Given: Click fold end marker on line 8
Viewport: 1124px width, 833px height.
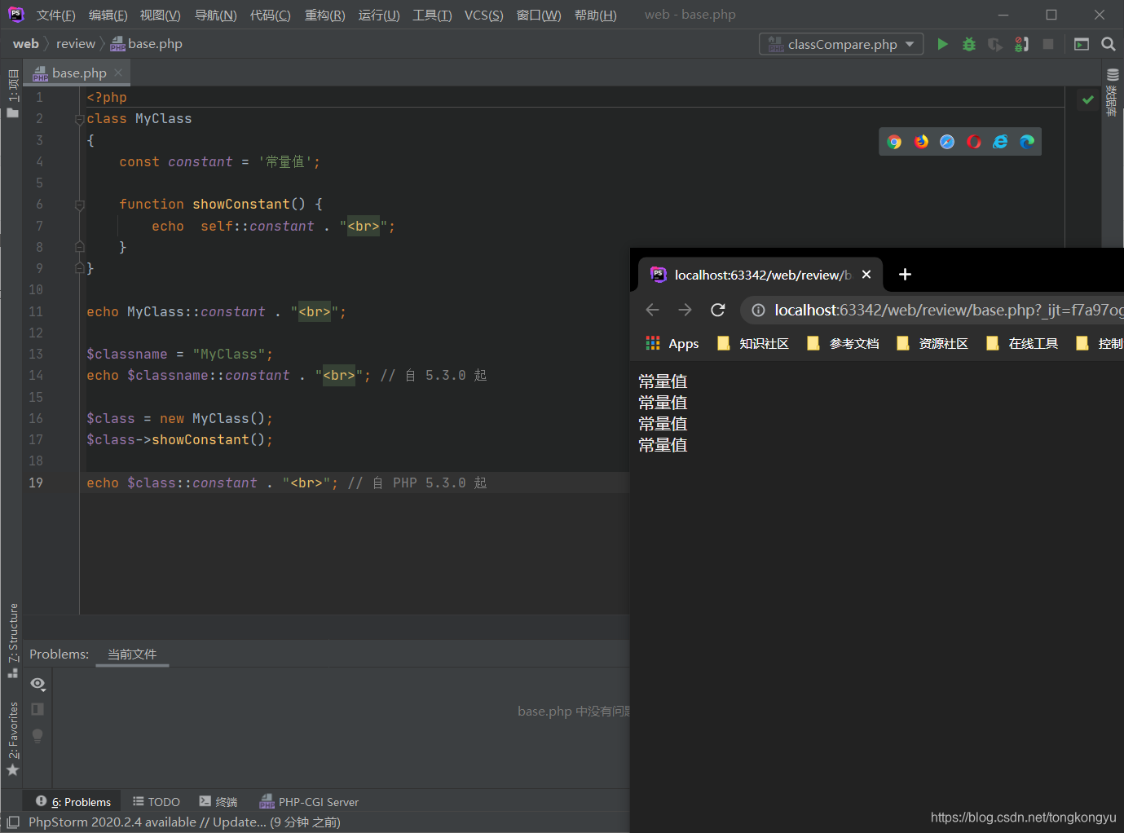Looking at the screenshot, I should (x=79, y=246).
